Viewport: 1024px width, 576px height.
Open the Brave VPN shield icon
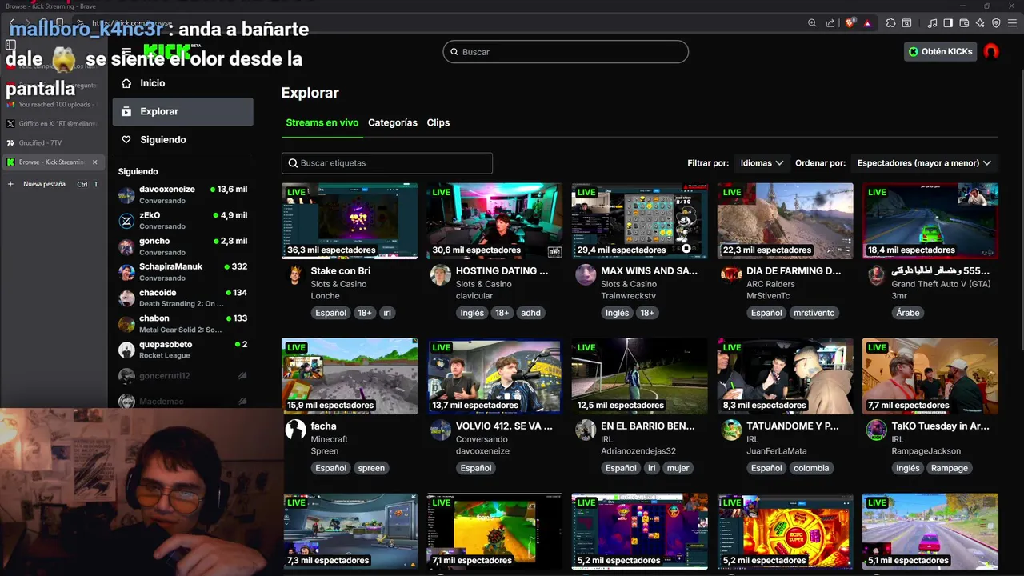pos(996,23)
